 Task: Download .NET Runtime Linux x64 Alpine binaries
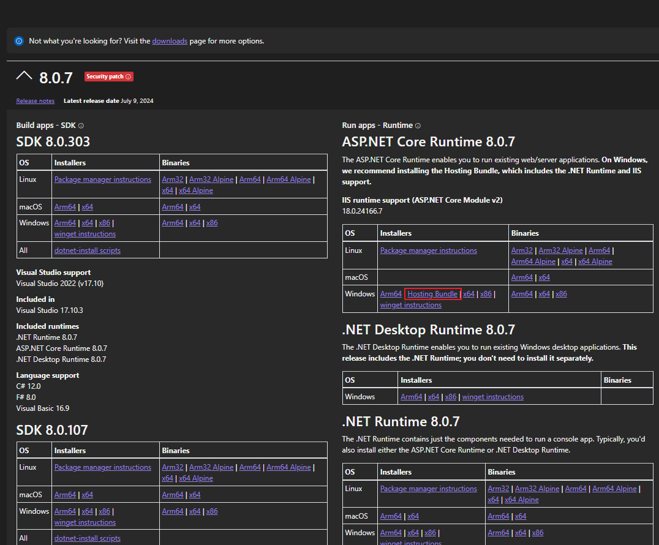522,500
